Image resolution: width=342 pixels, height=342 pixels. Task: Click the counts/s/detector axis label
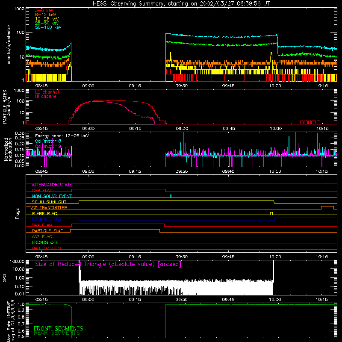coord(9,44)
